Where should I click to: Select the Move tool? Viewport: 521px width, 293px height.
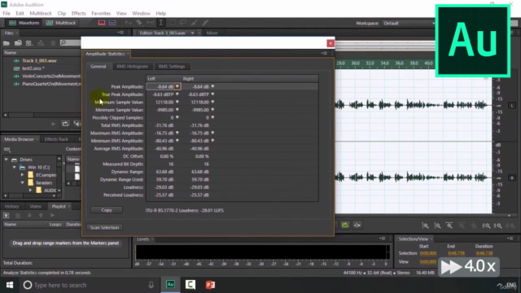point(128,23)
